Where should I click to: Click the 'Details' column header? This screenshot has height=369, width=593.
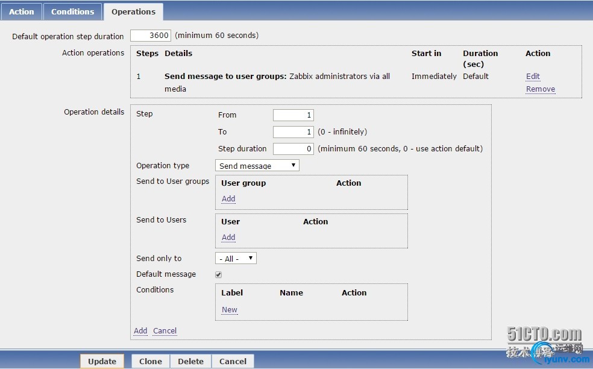pos(178,54)
